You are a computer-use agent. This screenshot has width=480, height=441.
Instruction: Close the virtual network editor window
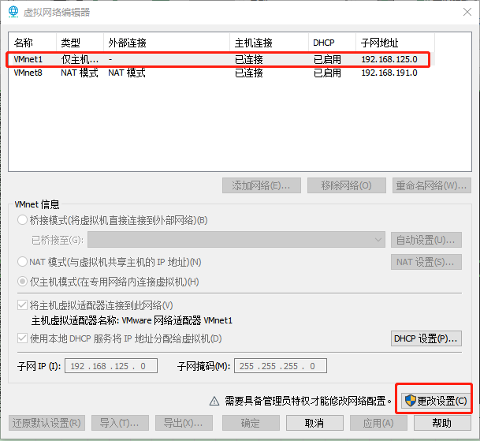pos(467,12)
